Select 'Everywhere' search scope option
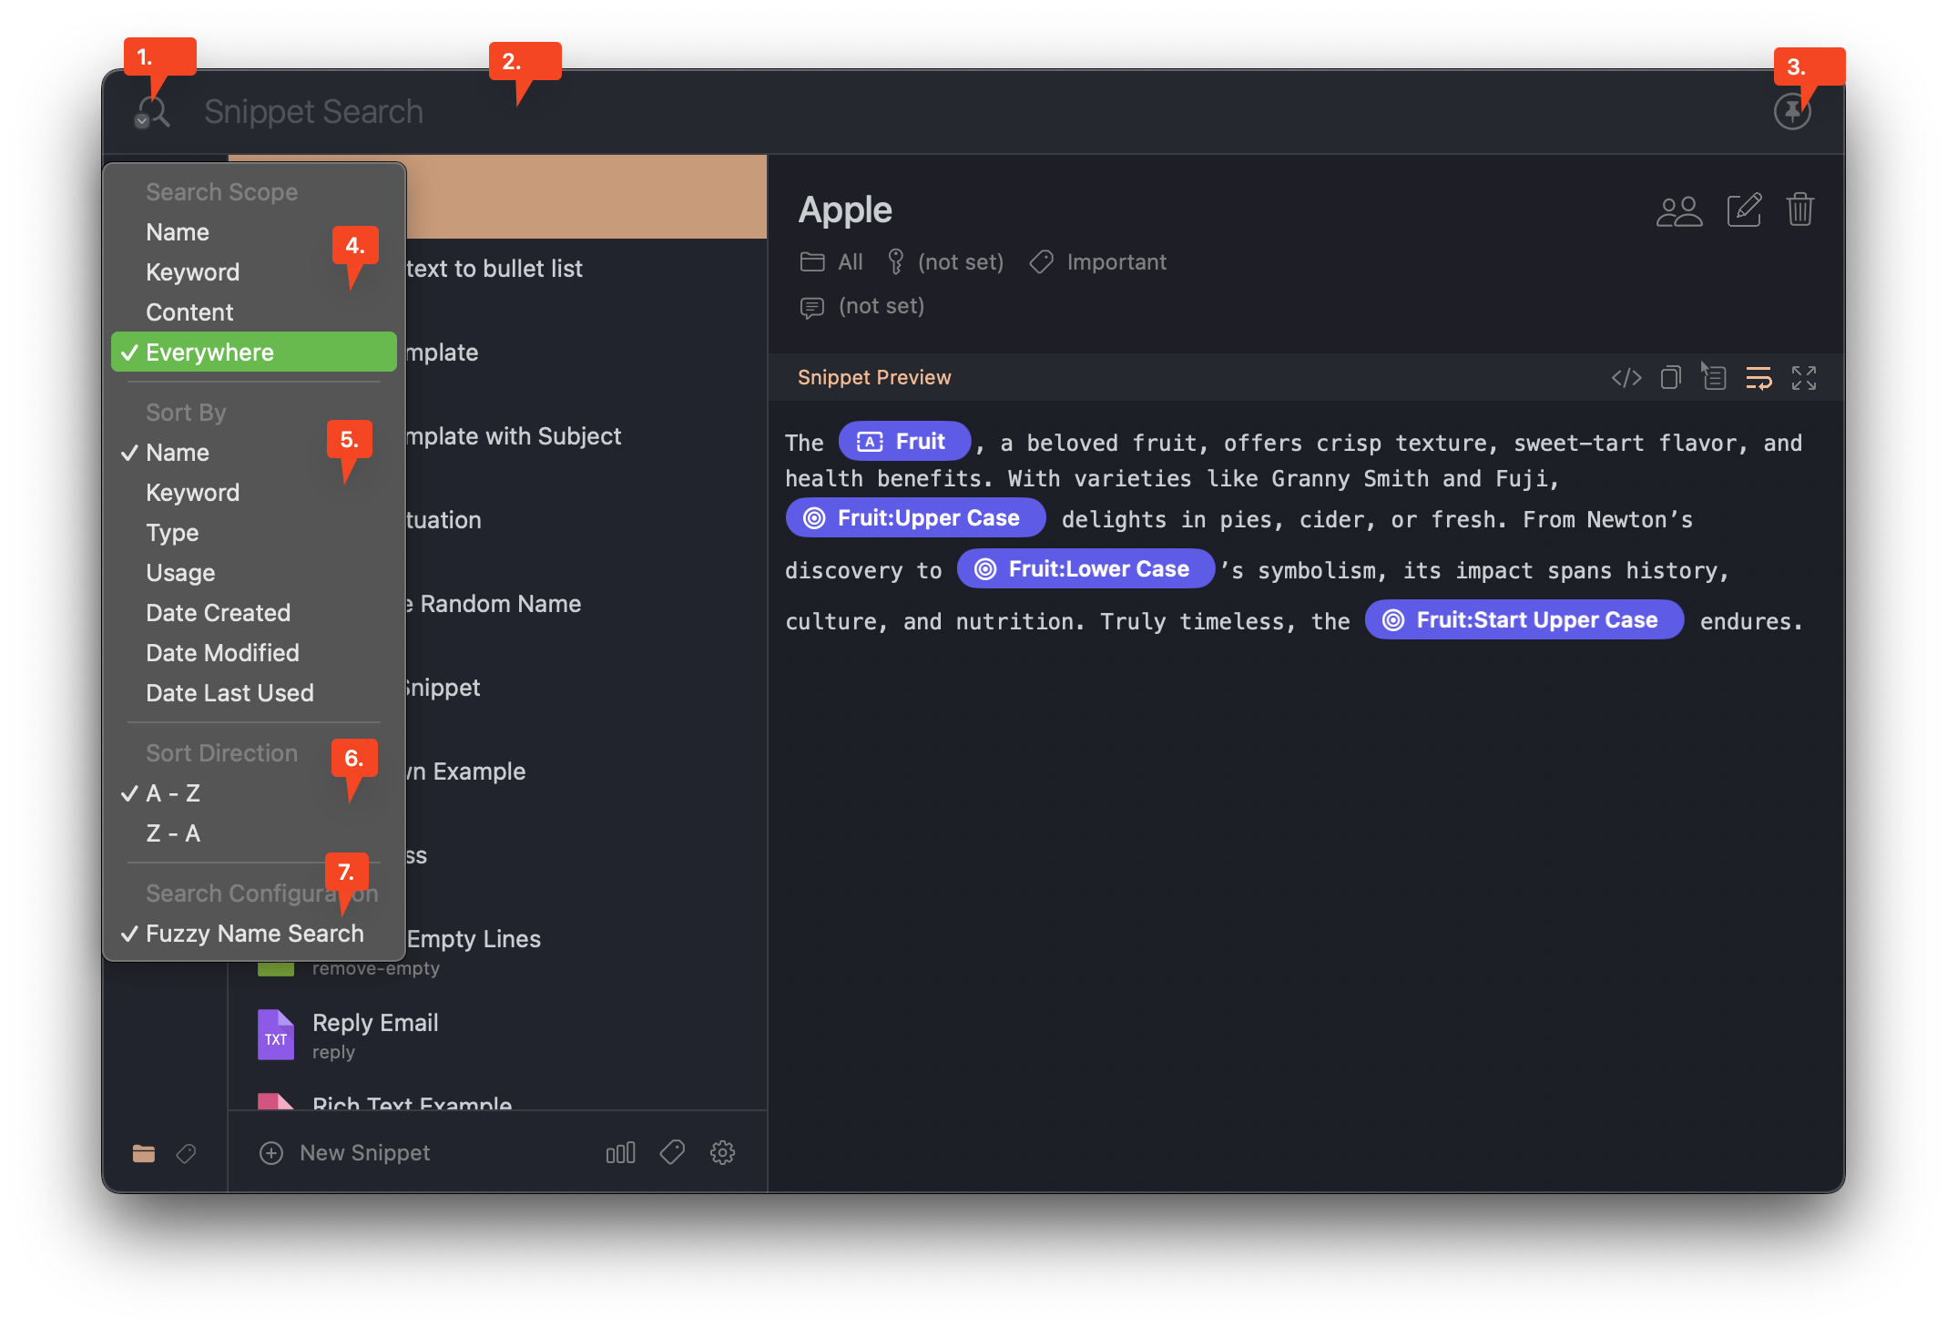The width and height of the screenshot is (1947, 1328). point(254,351)
